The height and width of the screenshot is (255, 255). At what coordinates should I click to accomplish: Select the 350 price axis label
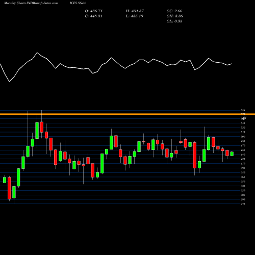(x=243, y=182)
